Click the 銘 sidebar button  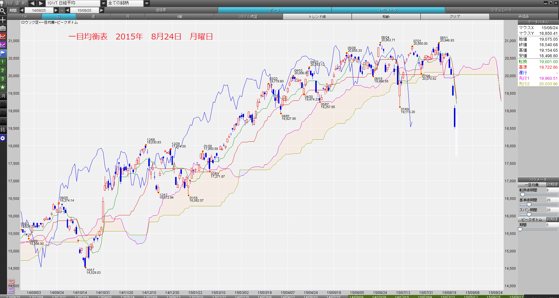tap(3, 130)
